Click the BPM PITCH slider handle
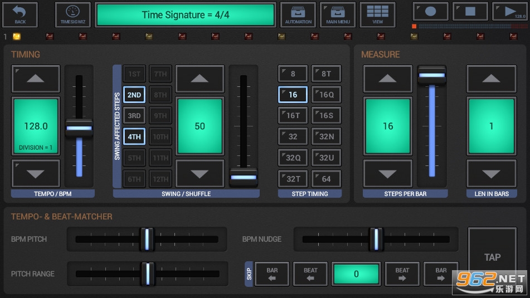530x298 pixels. pos(147,239)
